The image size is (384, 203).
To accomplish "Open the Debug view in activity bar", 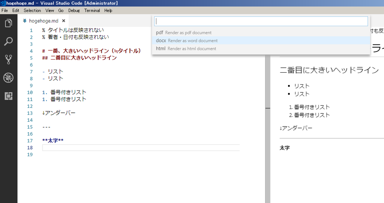I will point(8,78).
